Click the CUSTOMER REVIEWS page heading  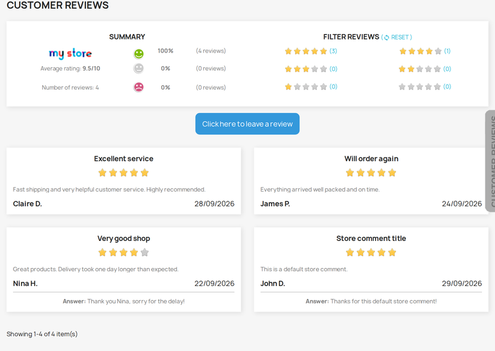coord(58,5)
